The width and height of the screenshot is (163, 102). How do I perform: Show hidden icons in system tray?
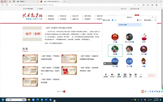[x=132, y=100]
